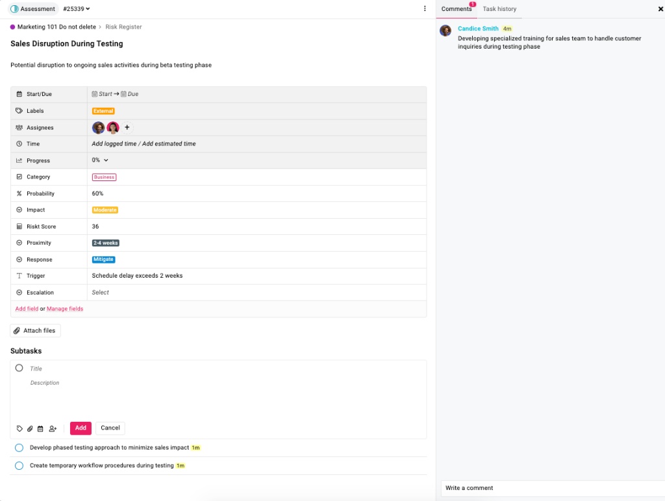Mark 'Develop phased testing approach' subtask complete
The image size is (665, 501).
[x=19, y=448]
